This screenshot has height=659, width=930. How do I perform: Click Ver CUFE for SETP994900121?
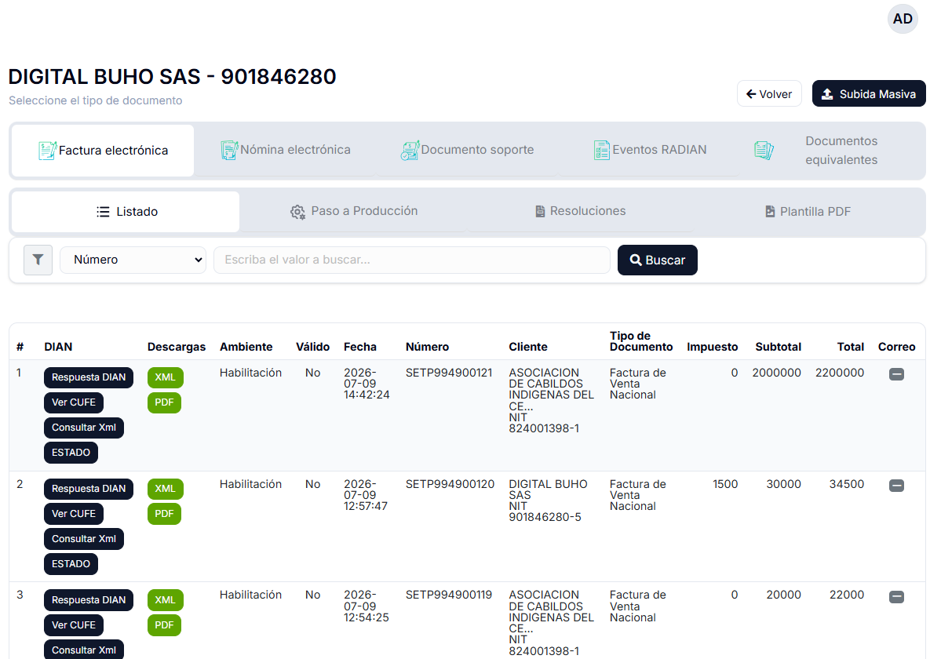(74, 402)
